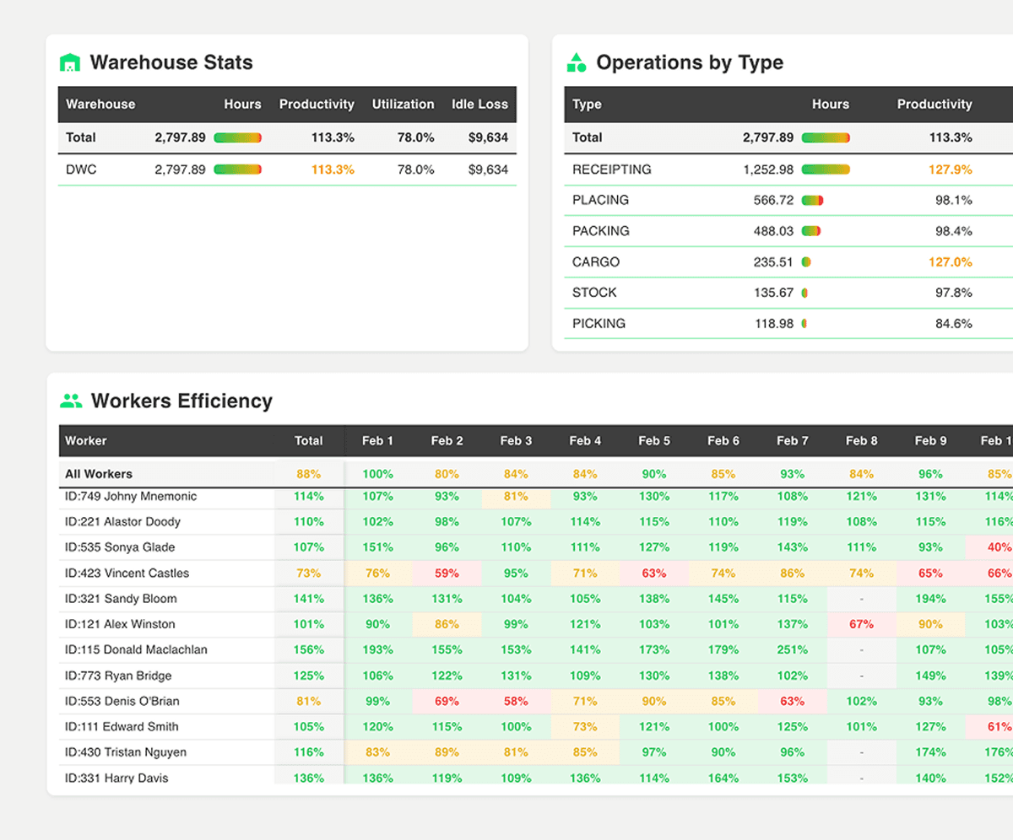1013x840 pixels.
Task: Click Donald Maclachlan's 251% Feb 7 cell
Action: click(x=792, y=650)
